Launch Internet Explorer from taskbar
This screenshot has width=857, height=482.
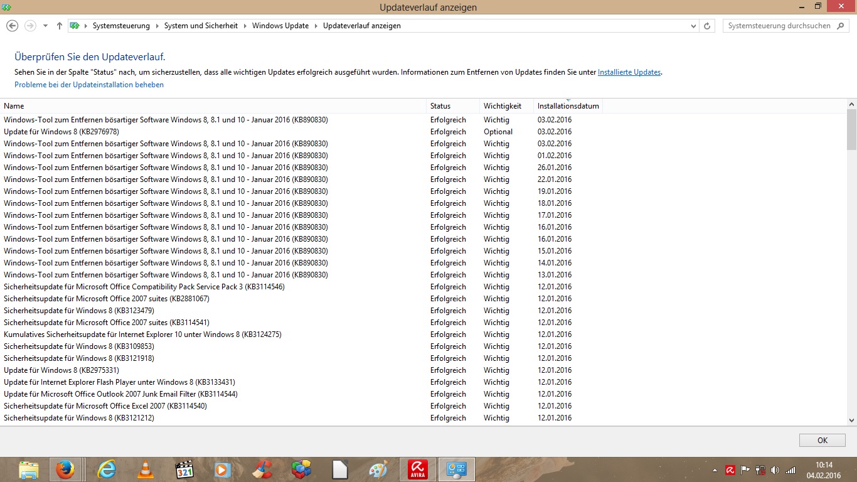(x=107, y=469)
